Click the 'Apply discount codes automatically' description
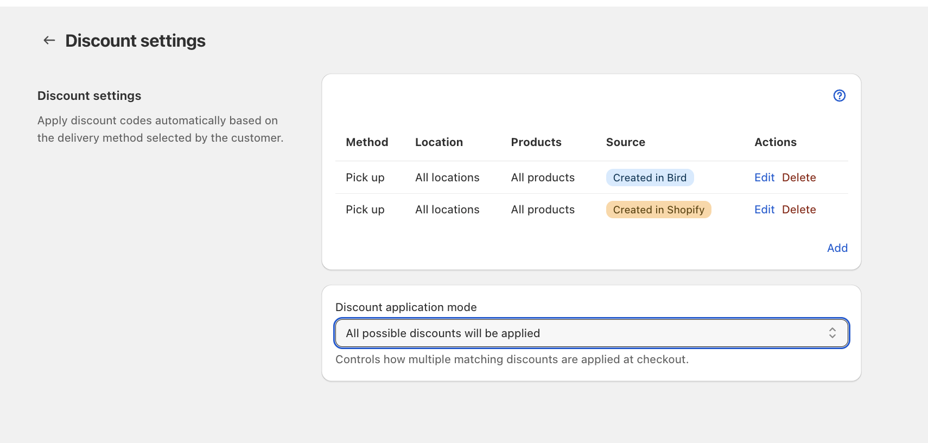Viewport: 928px width, 443px height. point(161,129)
